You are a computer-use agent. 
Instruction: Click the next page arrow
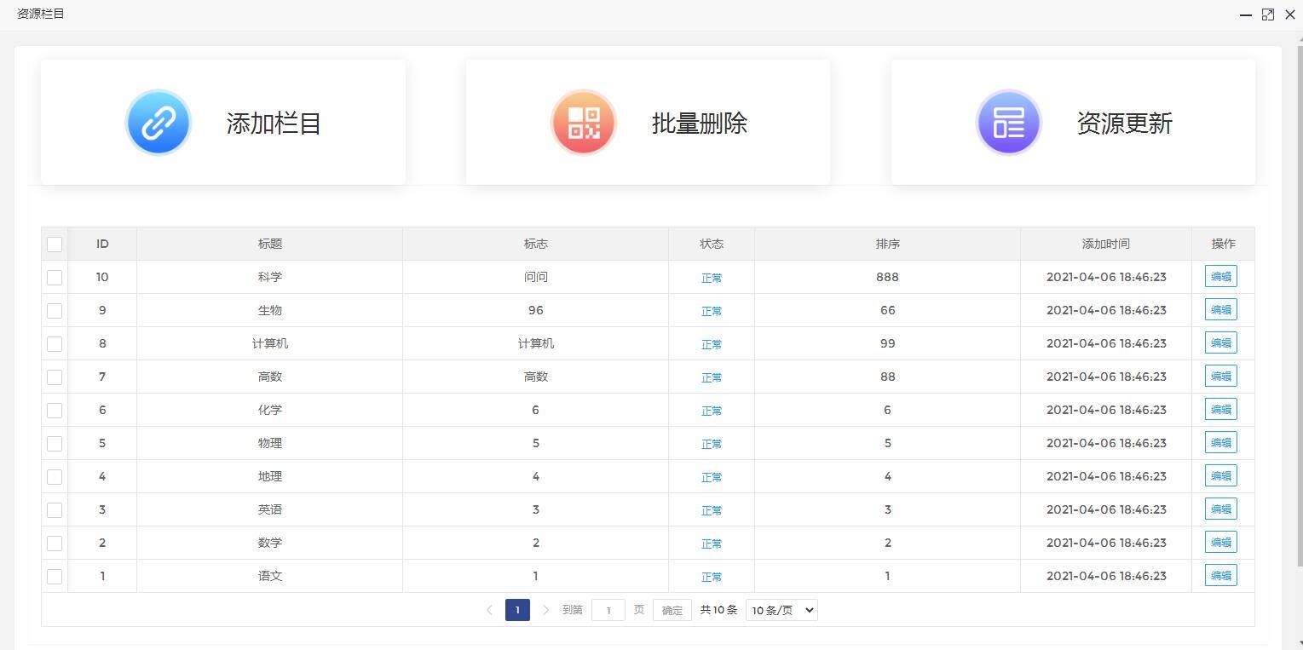545,610
